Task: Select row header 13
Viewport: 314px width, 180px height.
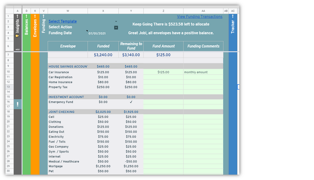Action: [x=9, y=87]
